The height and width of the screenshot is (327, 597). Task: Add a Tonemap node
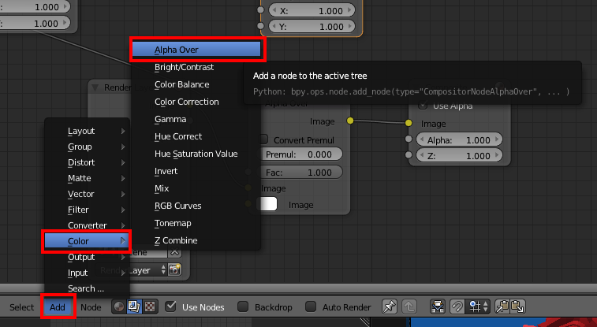pos(196,223)
